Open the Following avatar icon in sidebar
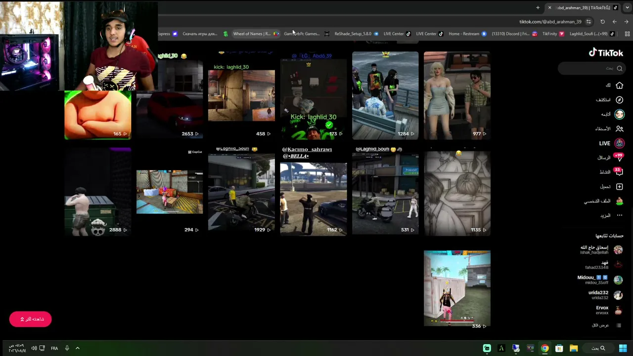Viewport: 633px width, 356px height. pyautogui.click(x=619, y=114)
